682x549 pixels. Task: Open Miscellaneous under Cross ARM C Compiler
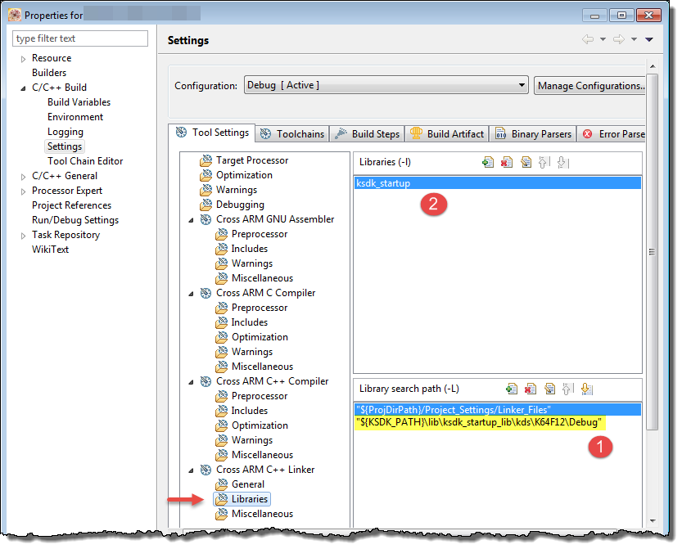[262, 367]
